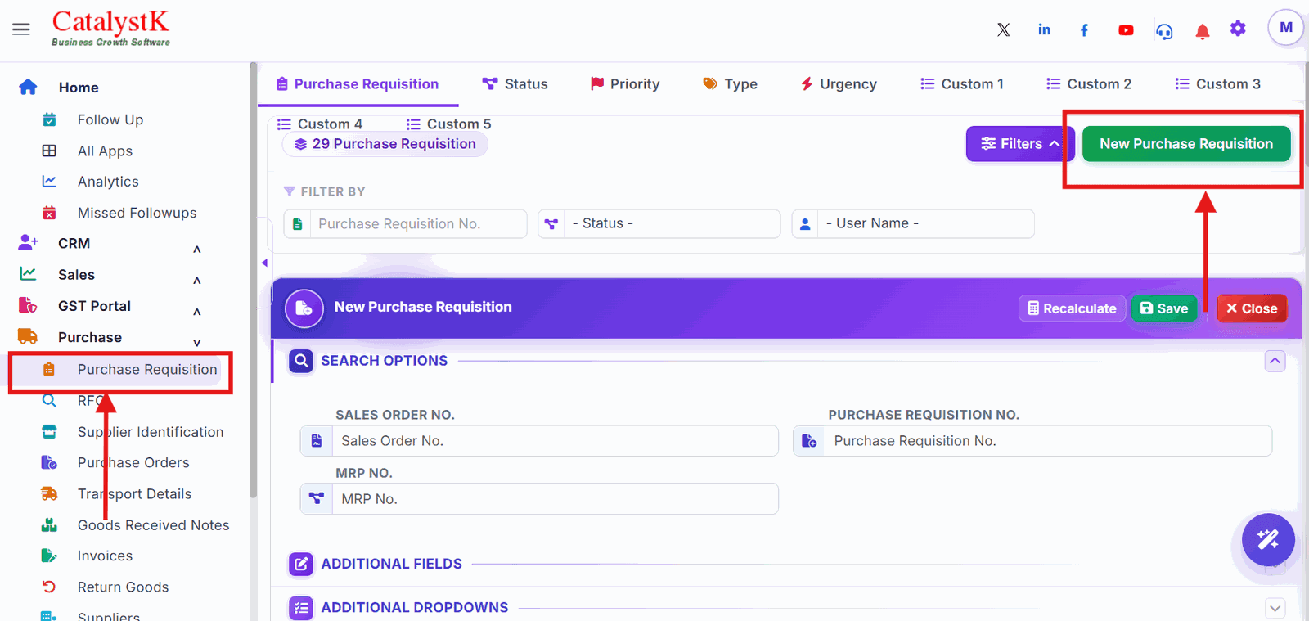
Task: Open Supplier Identification in the sidebar
Action: [x=151, y=432]
